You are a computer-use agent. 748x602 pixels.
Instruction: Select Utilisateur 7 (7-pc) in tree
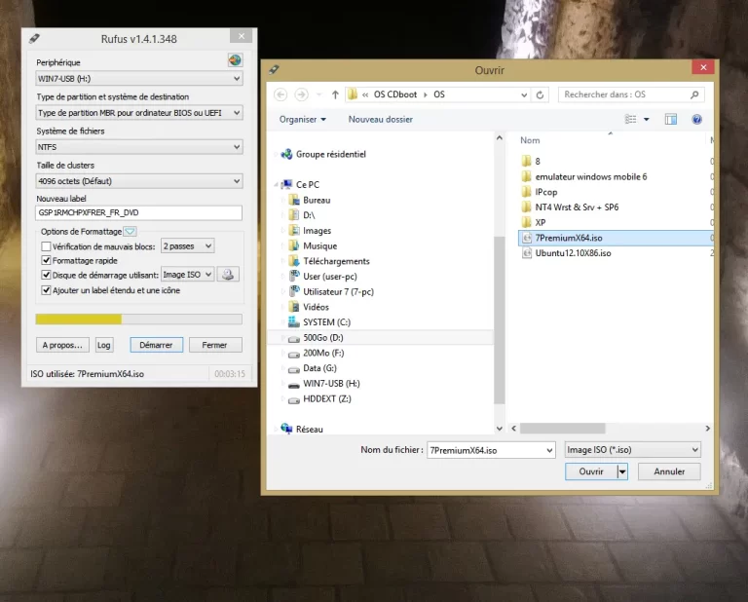[338, 291]
